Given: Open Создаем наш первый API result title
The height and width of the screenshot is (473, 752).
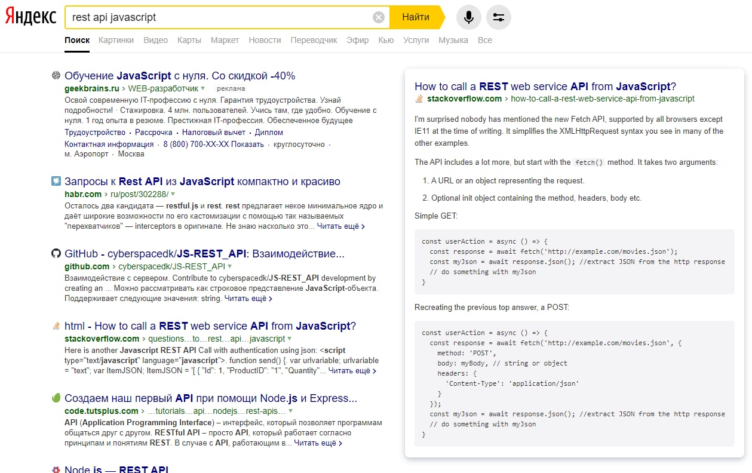Looking at the screenshot, I should pyautogui.click(x=211, y=398).
